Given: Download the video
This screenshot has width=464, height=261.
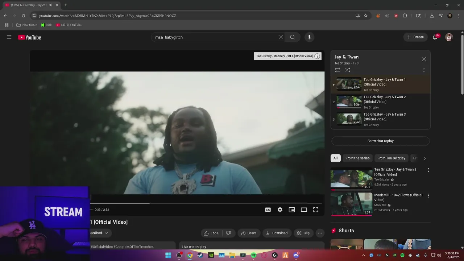Looking at the screenshot, I should point(277,233).
